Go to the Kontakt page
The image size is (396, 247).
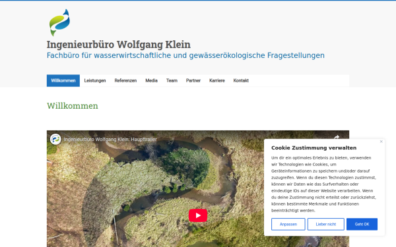tap(241, 80)
